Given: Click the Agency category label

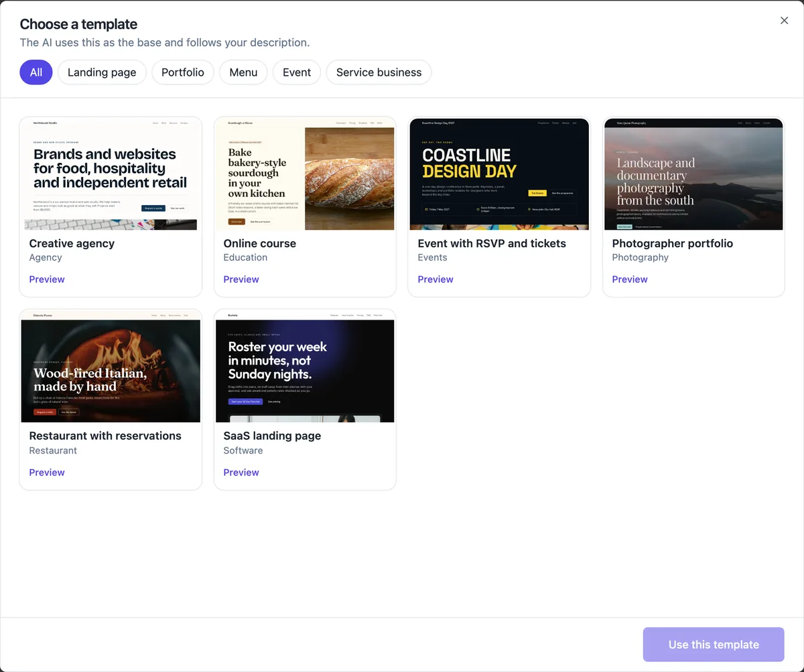Looking at the screenshot, I should point(46,257).
